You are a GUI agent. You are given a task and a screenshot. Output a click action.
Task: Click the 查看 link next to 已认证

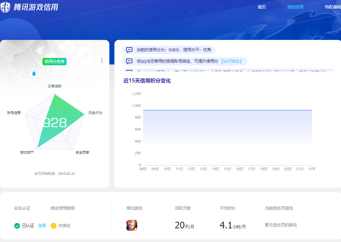tap(42, 226)
